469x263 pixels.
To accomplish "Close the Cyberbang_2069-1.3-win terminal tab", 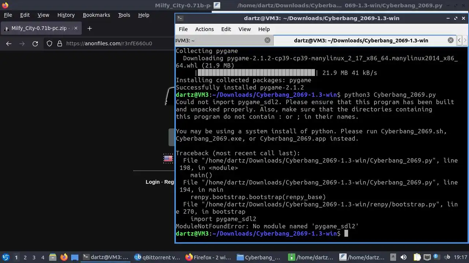I will [x=451, y=40].
